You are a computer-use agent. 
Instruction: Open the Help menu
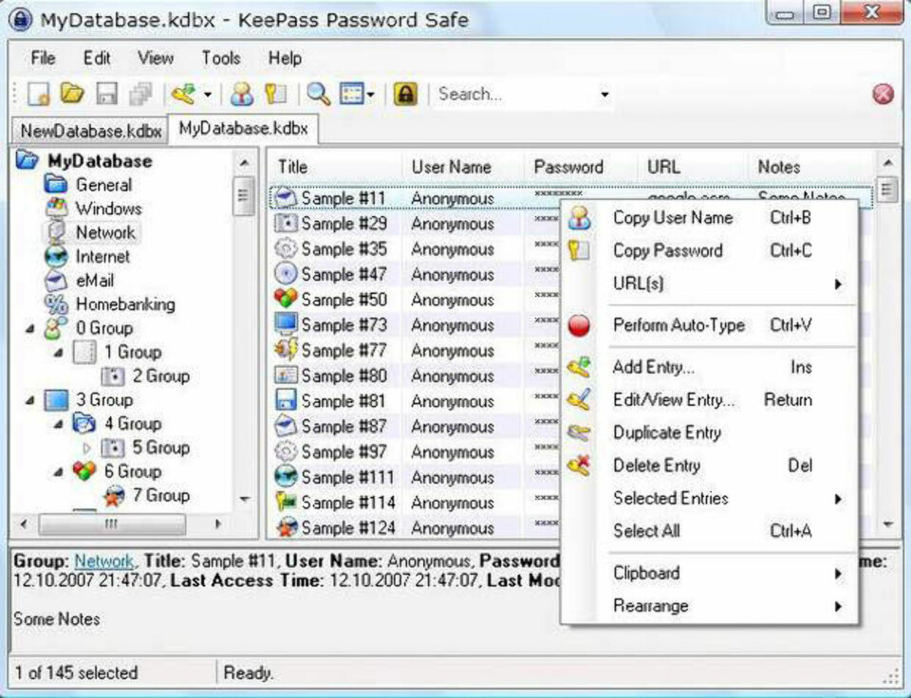click(x=285, y=58)
